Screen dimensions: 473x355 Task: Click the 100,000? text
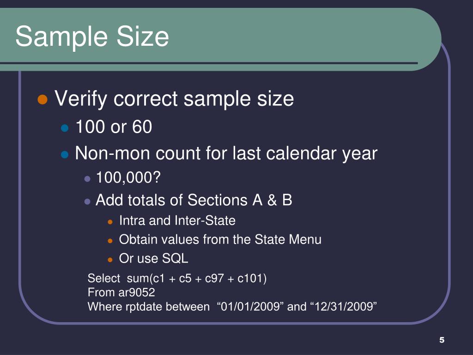128,177
